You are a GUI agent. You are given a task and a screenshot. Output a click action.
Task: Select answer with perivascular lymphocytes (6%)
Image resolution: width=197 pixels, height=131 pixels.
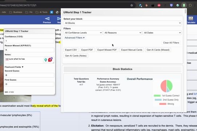pyautogui.click(x=16, y=115)
